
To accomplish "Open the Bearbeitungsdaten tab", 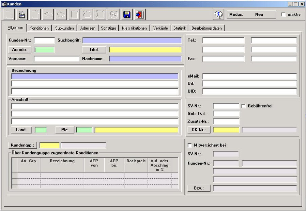I will (x=207, y=28).
